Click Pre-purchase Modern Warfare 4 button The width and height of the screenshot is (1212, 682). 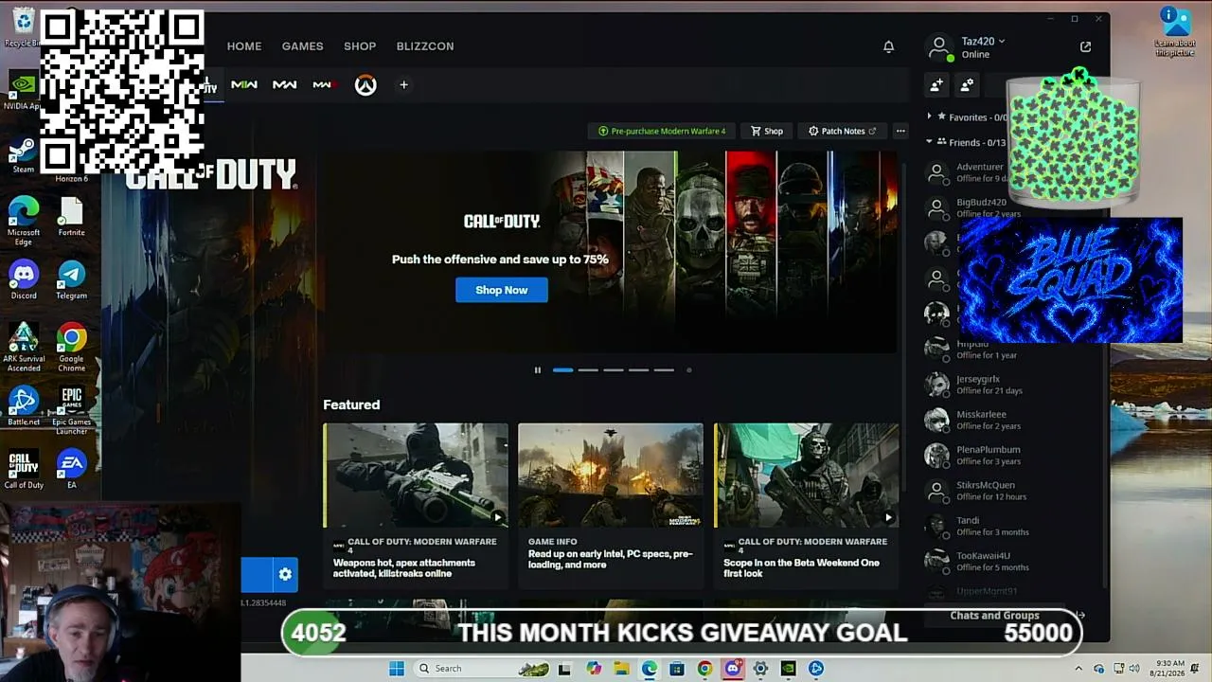coord(662,131)
